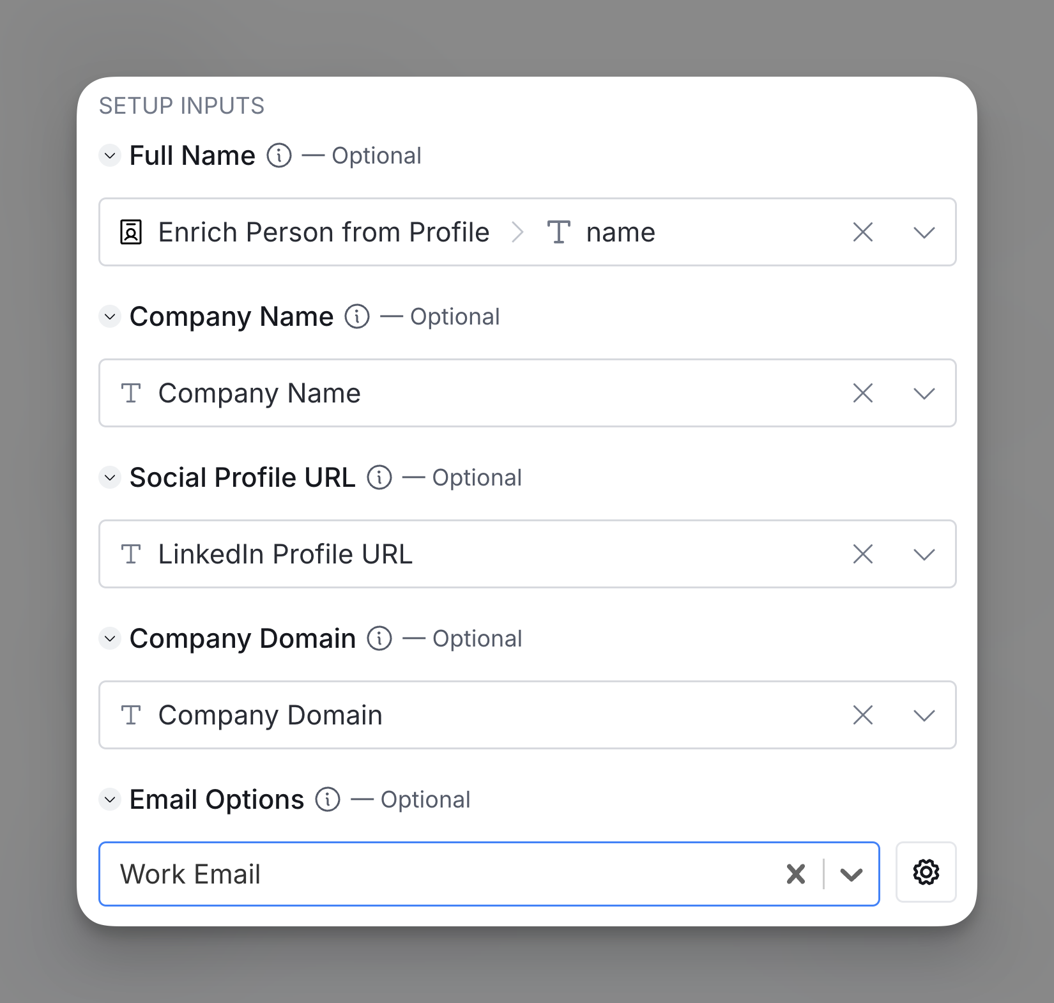
Task: Collapse the Company Name section chevron
Action: (110, 316)
